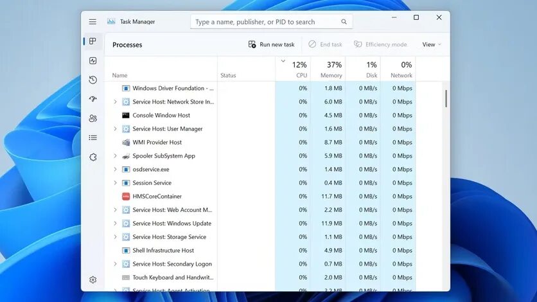Expand osdservice.exe process group
537x302 pixels.
pyautogui.click(x=115, y=169)
